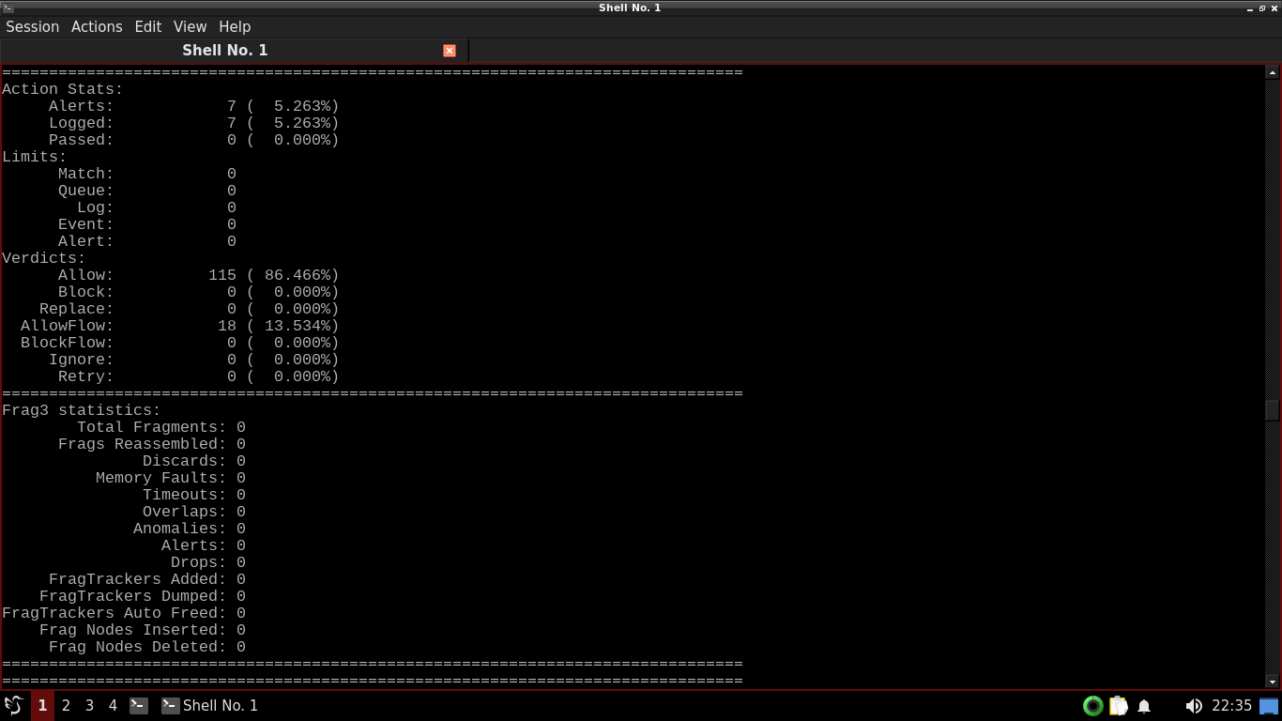The width and height of the screenshot is (1282, 721).
Task: Open the Session menu
Action: (32, 26)
